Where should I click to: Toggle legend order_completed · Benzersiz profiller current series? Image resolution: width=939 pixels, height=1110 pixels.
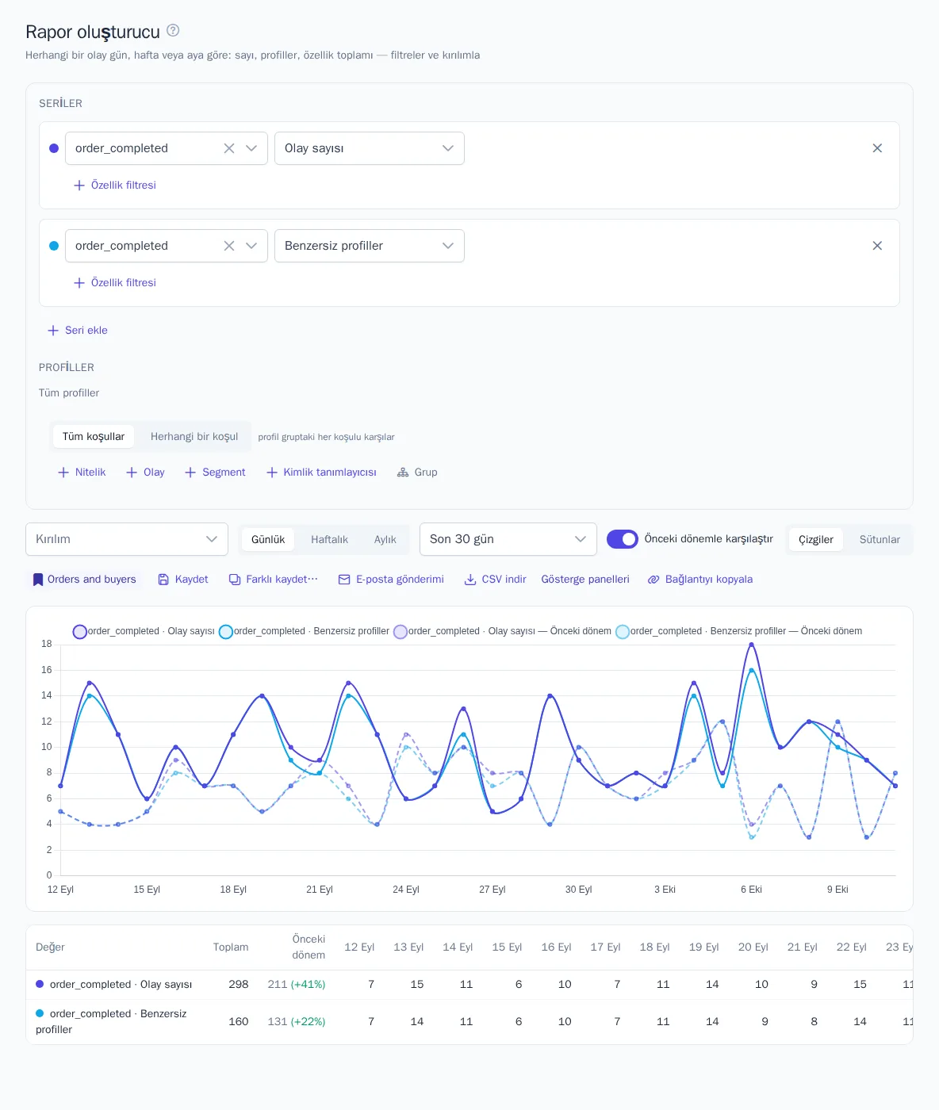[x=305, y=631]
